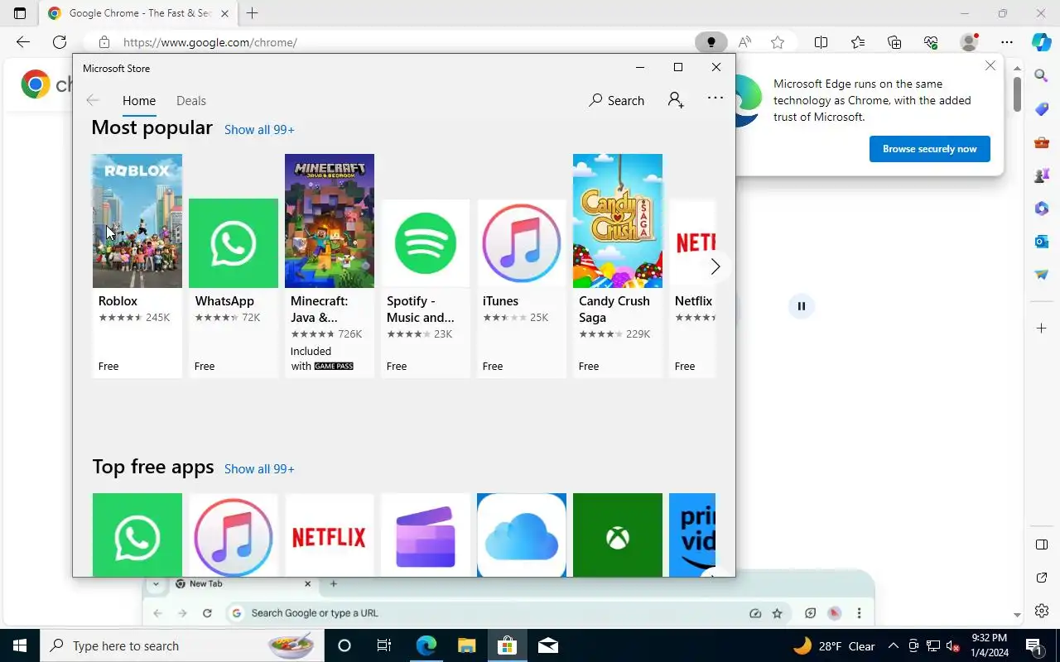Open the sidebar Microsoft 365 icon

click(x=1042, y=209)
